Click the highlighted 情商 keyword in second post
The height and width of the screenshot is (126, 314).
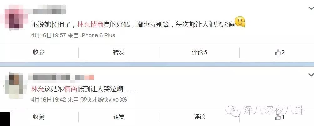pyautogui.click(x=71, y=89)
